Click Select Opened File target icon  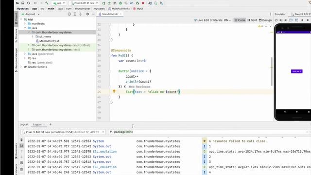(69, 14)
